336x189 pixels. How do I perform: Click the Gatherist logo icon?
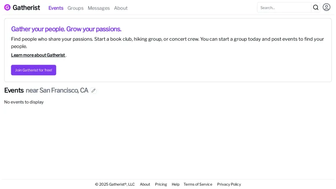point(7,8)
